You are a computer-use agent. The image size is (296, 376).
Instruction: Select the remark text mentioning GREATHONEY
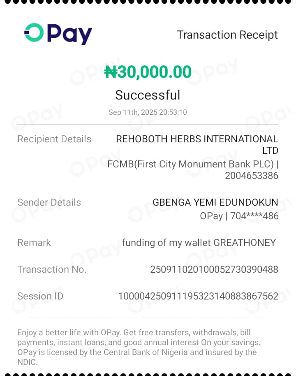pos(199,243)
